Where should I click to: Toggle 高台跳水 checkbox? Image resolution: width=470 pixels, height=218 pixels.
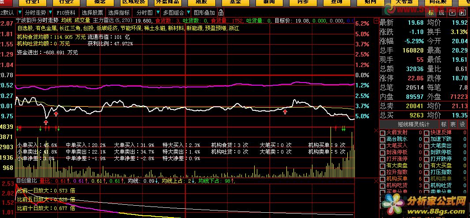pos(383,139)
